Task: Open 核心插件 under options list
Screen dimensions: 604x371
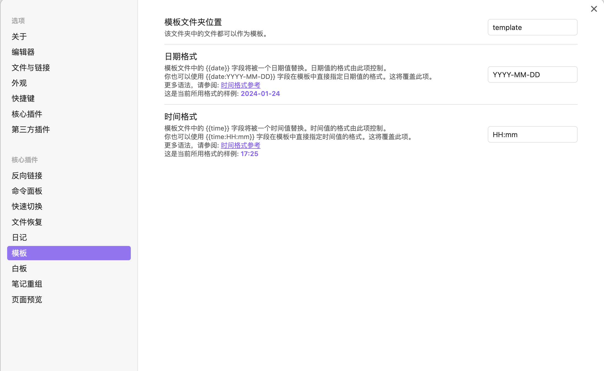Action: 27,114
